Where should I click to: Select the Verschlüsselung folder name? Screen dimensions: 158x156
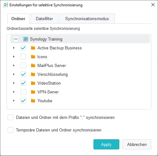point(53,75)
